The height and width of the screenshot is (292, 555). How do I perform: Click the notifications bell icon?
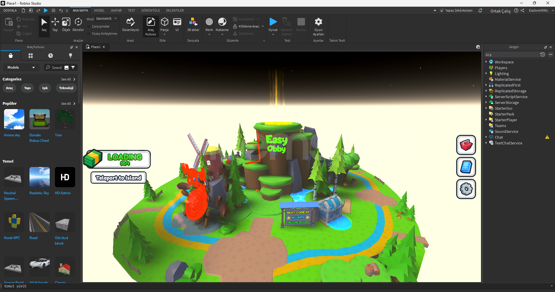480,10
